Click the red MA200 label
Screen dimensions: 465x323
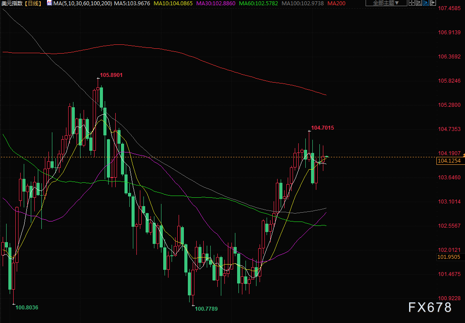coord(337,4)
